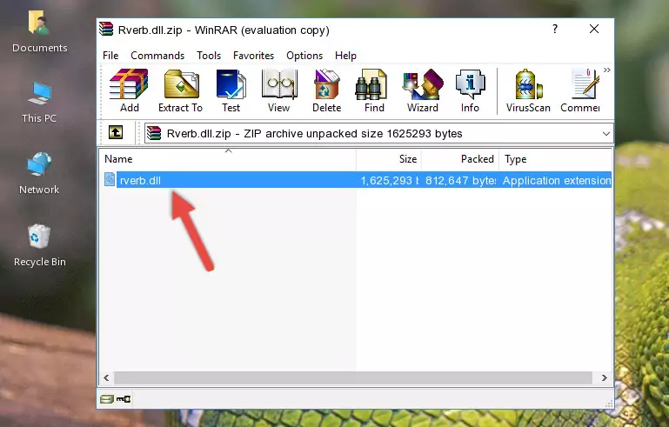Expand hidden toolbar buttons chevron
The image size is (669, 427).
pos(606,70)
